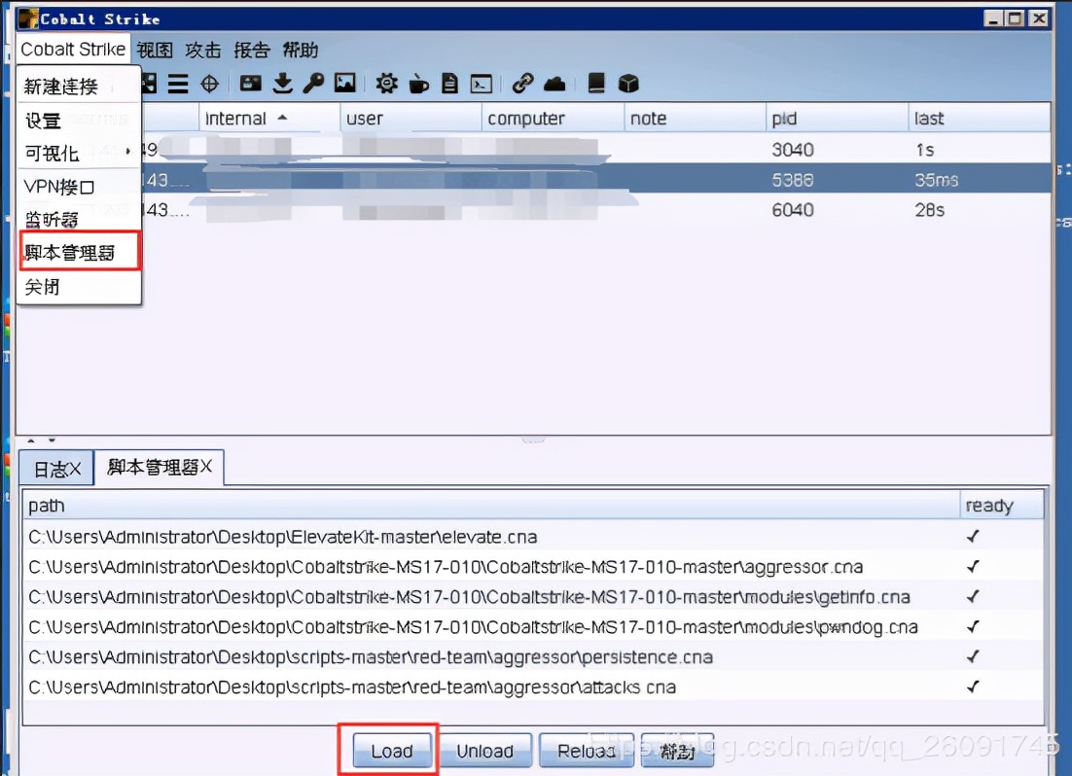Open the credentials card icon
1072x776 pixels.
click(x=250, y=84)
